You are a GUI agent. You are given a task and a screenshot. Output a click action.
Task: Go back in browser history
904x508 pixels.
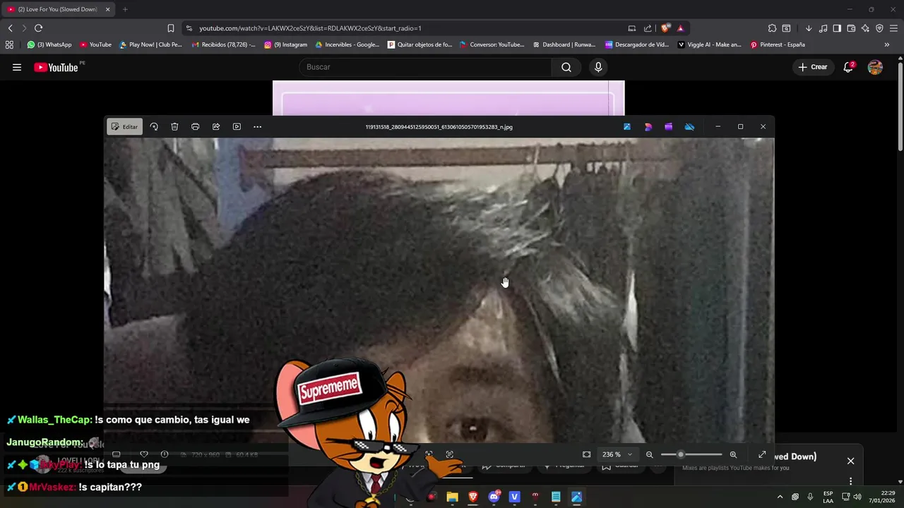point(10,28)
